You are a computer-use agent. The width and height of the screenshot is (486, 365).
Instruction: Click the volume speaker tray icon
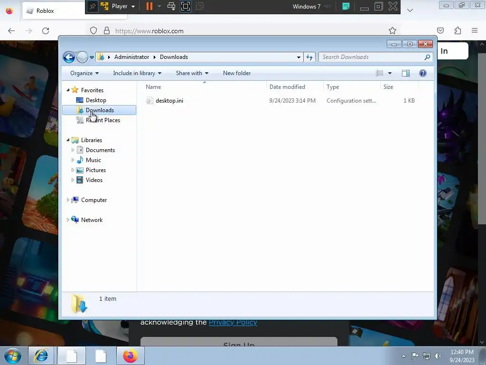click(x=438, y=356)
